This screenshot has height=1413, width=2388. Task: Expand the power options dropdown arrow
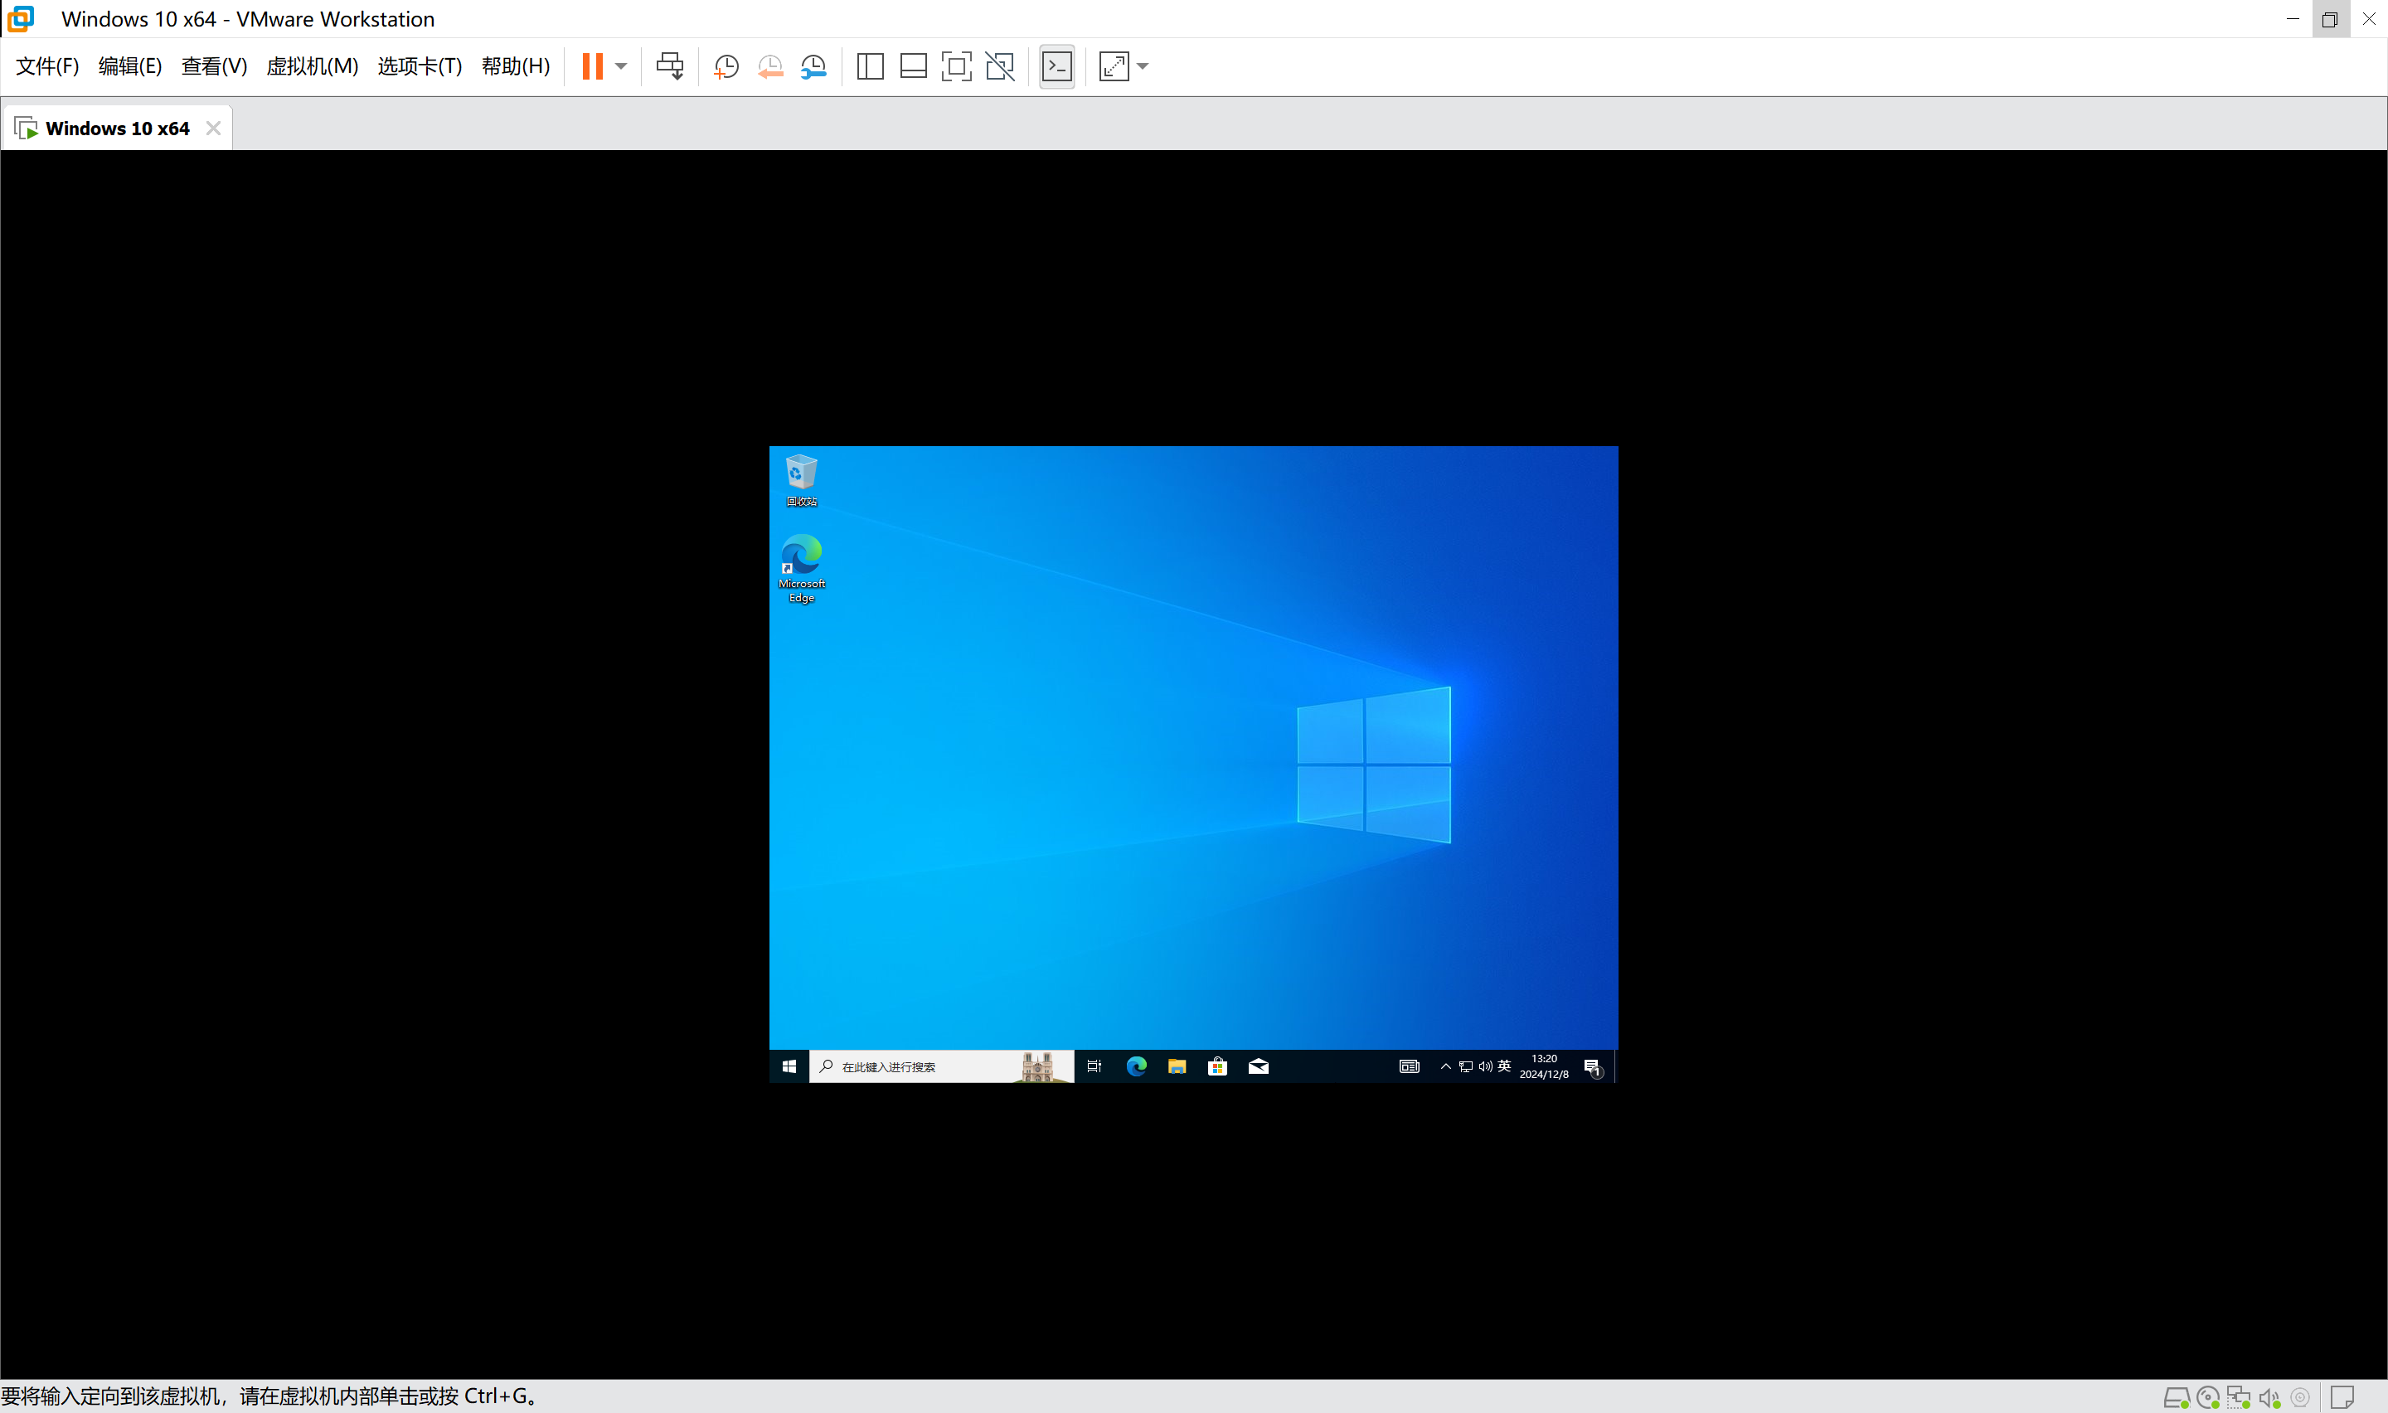[620, 66]
